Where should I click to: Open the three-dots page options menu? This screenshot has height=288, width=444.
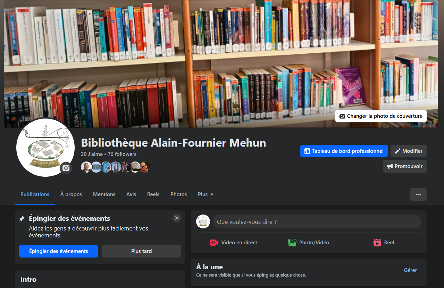point(418,194)
